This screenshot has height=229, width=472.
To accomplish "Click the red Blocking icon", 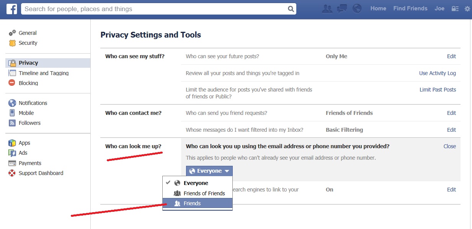I will [x=12, y=83].
